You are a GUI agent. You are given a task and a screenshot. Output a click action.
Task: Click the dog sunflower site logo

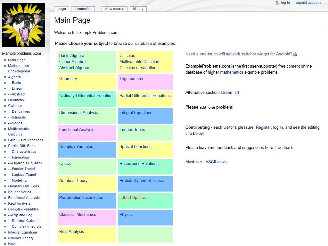[24, 25]
